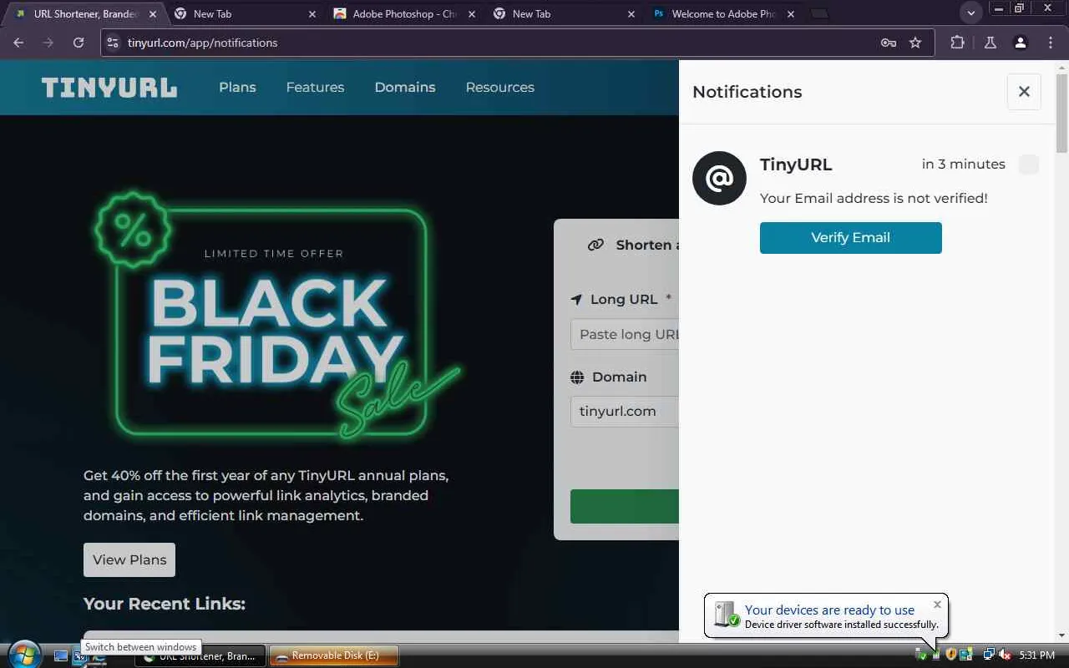Open the Features menu
The image size is (1069, 668).
pyautogui.click(x=315, y=87)
